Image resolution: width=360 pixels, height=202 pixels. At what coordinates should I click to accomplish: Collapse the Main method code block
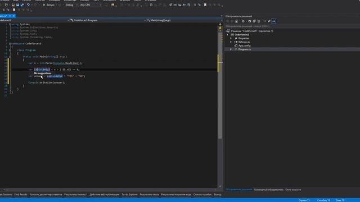(x=10, y=57)
